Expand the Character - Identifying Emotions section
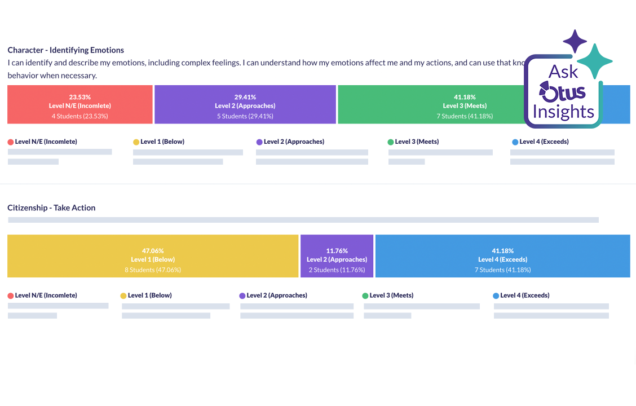636x406 pixels. click(65, 50)
